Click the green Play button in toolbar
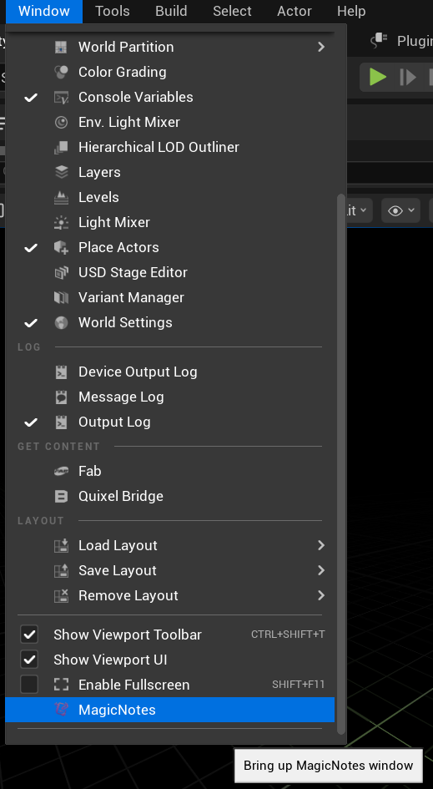The image size is (433, 789). point(378,77)
